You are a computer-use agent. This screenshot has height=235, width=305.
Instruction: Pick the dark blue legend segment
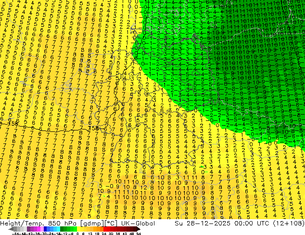(x=45, y=229)
